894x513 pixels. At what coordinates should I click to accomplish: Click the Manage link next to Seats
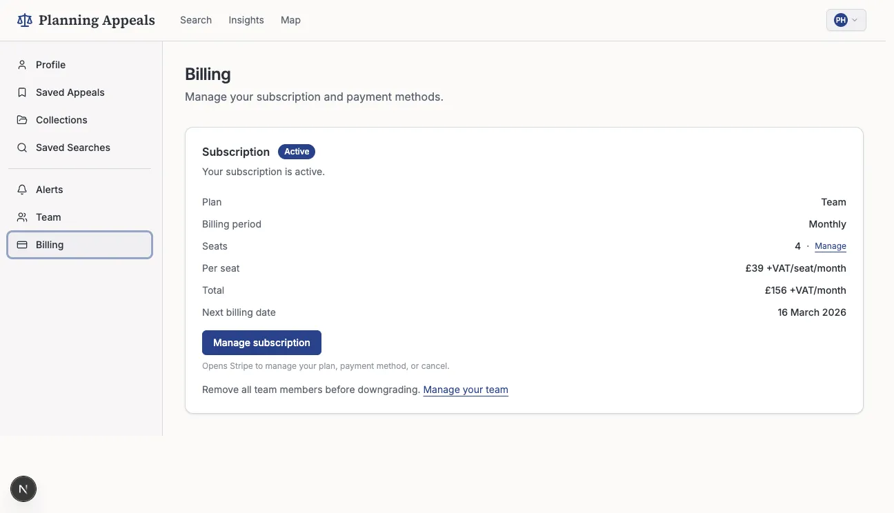(831, 245)
